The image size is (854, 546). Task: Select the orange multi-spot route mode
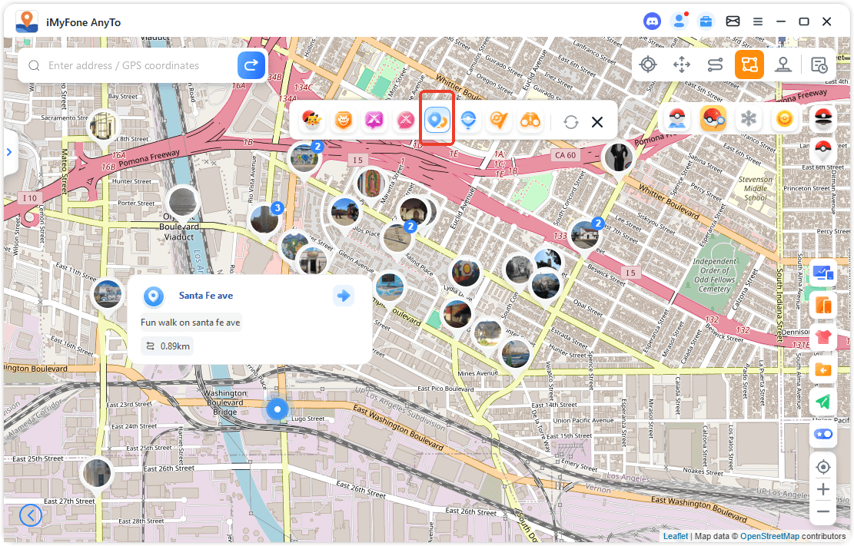pos(749,65)
